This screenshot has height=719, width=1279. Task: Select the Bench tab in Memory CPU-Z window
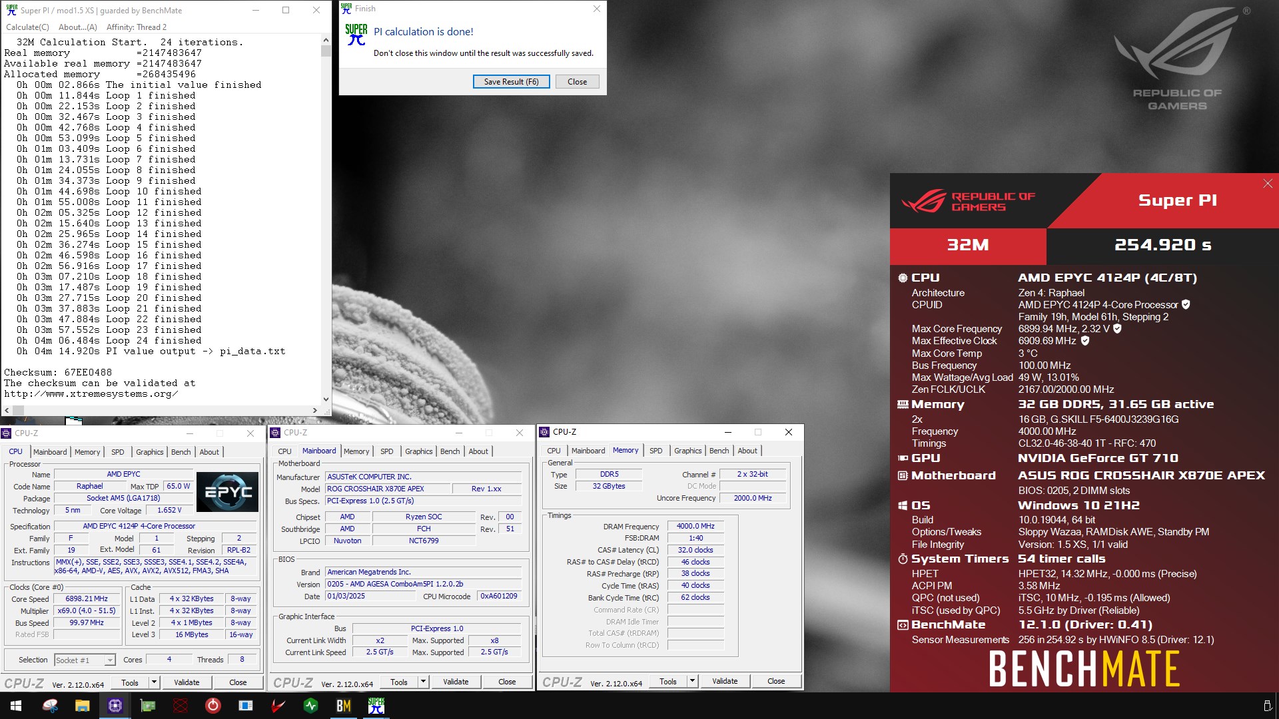coord(719,451)
